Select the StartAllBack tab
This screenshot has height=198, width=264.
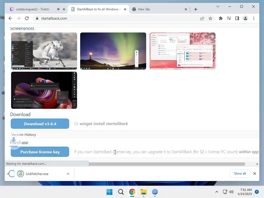coord(98,9)
